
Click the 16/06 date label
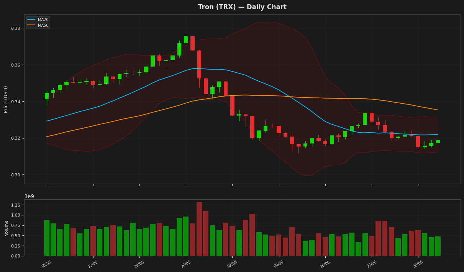(x=325, y=264)
